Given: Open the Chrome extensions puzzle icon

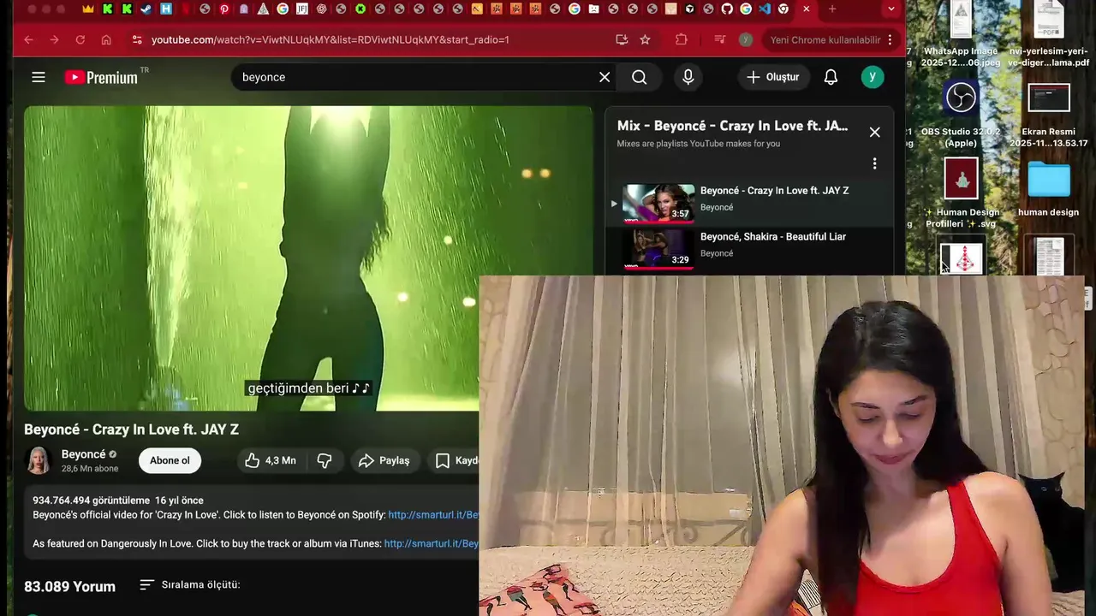Looking at the screenshot, I should tap(682, 39).
